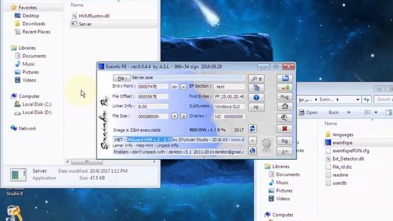The image size is (393, 221).
Task: Expand the >> overflow in the right Explorer toolbar
Action: click(x=349, y=112)
